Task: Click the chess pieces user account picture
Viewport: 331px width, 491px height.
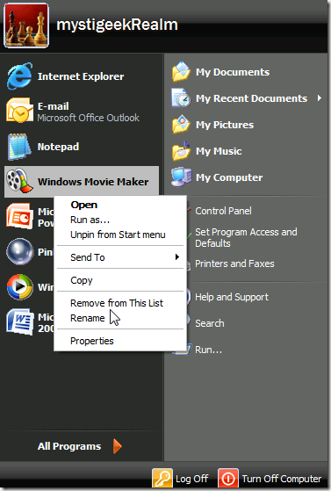Action: pyautogui.click(x=26, y=25)
